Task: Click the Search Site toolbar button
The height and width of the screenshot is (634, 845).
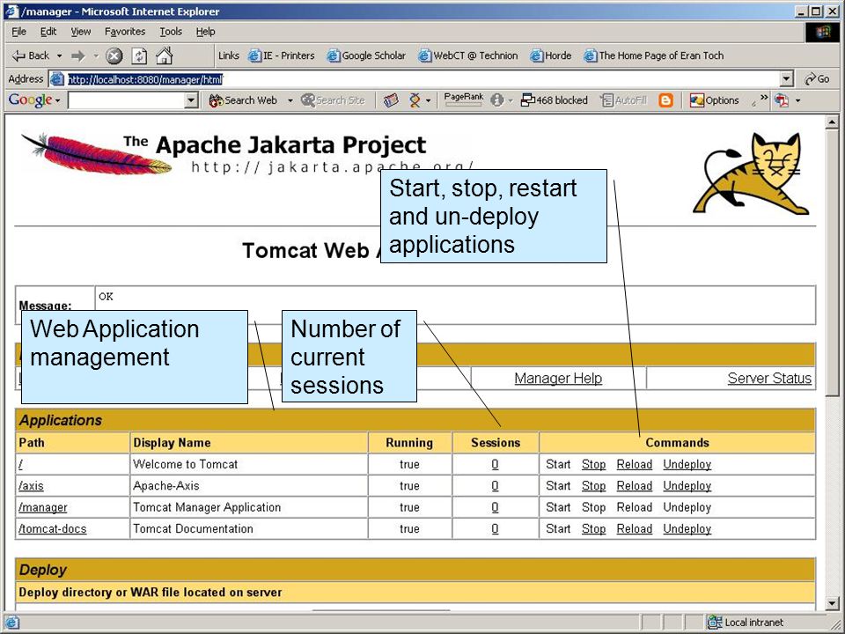Action: (x=333, y=100)
